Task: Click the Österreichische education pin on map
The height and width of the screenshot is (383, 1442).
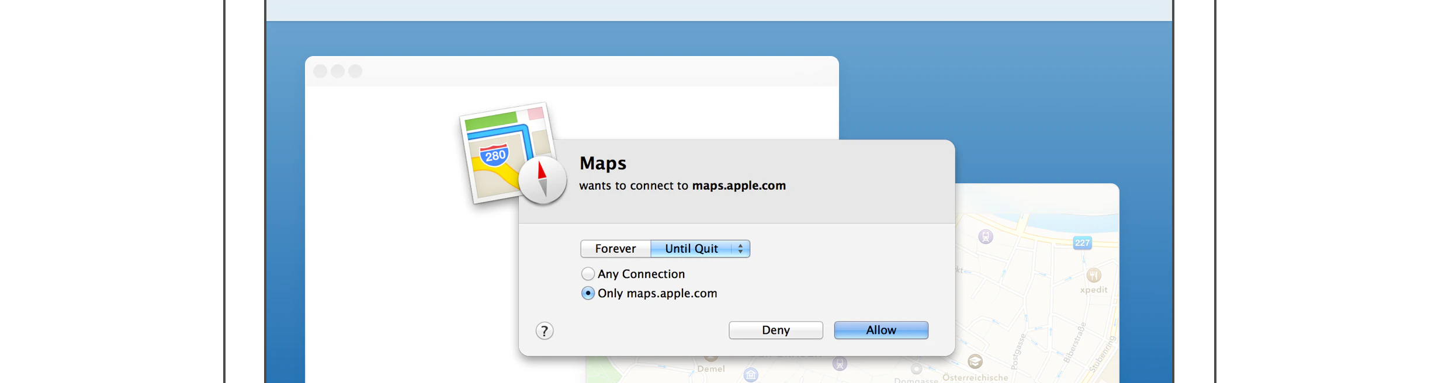Action: click(x=975, y=361)
